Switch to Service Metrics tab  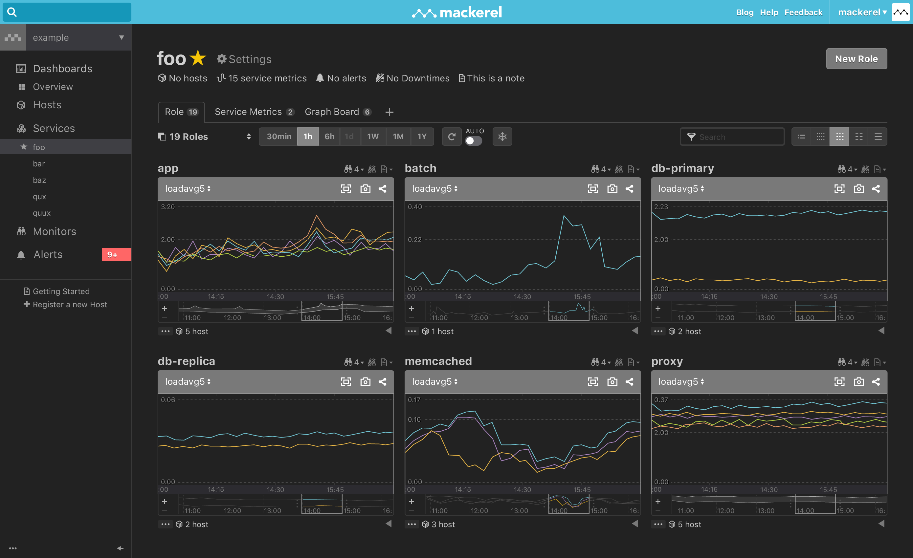[x=254, y=112]
